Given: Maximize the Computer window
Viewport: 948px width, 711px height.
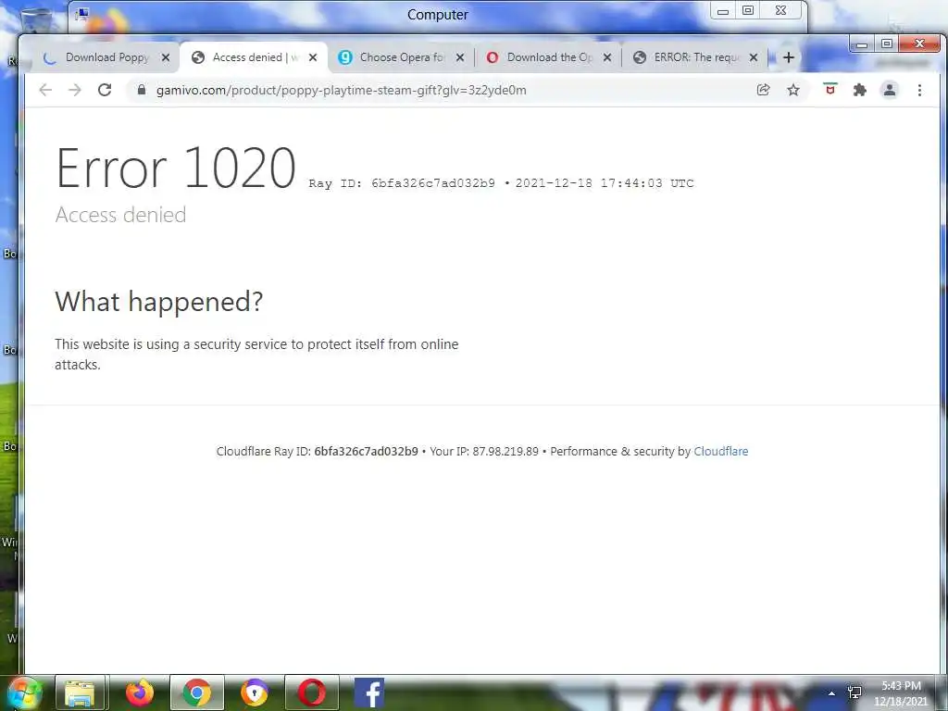Looking at the screenshot, I should point(748,11).
